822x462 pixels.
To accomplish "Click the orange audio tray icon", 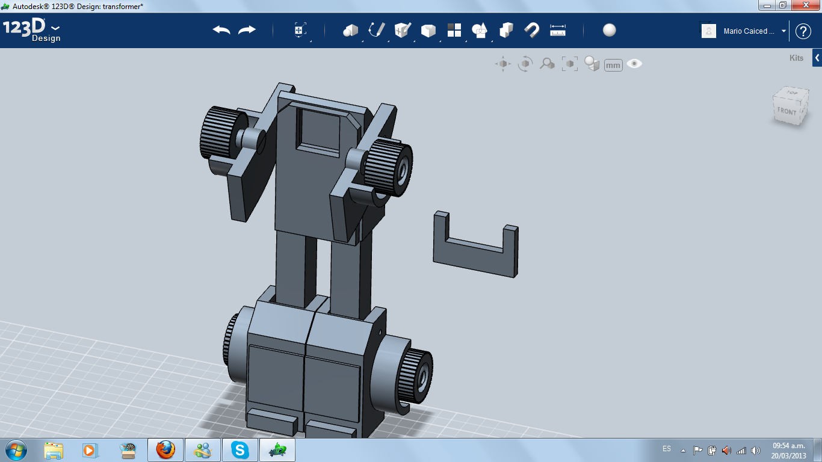I will pos(726,450).
